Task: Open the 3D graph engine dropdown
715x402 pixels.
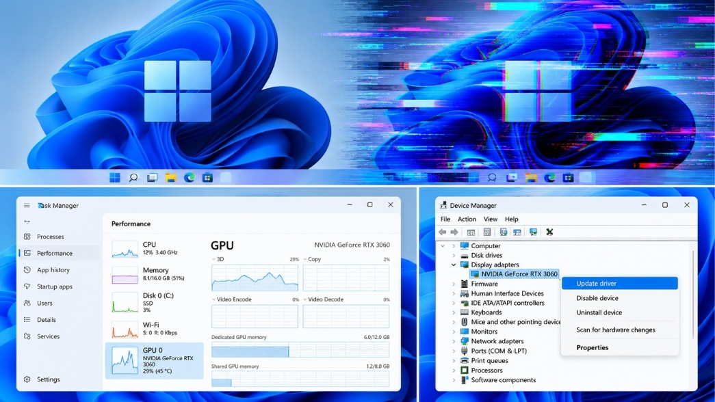Action: click(214, 259)
